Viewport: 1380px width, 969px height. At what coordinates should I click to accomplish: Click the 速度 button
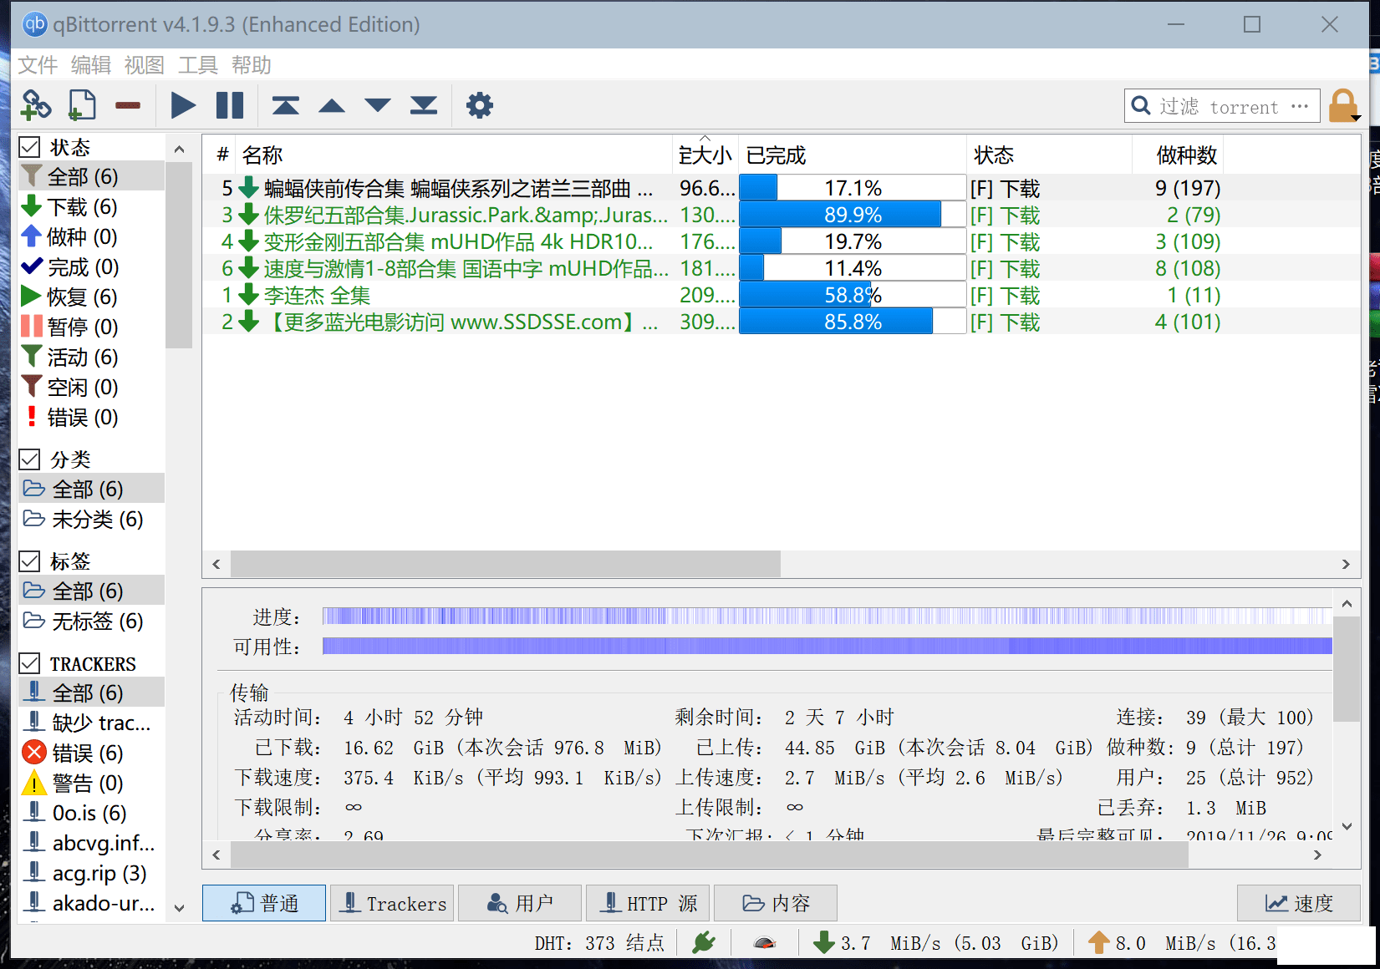pos(1299,903)
